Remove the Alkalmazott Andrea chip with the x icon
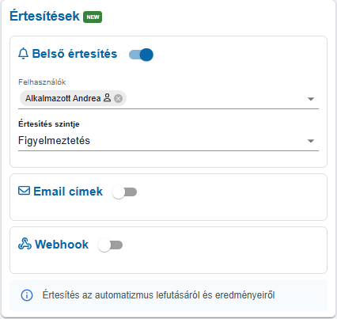Image resolution: width=337 pixels, height=319 pixels. 119,98
